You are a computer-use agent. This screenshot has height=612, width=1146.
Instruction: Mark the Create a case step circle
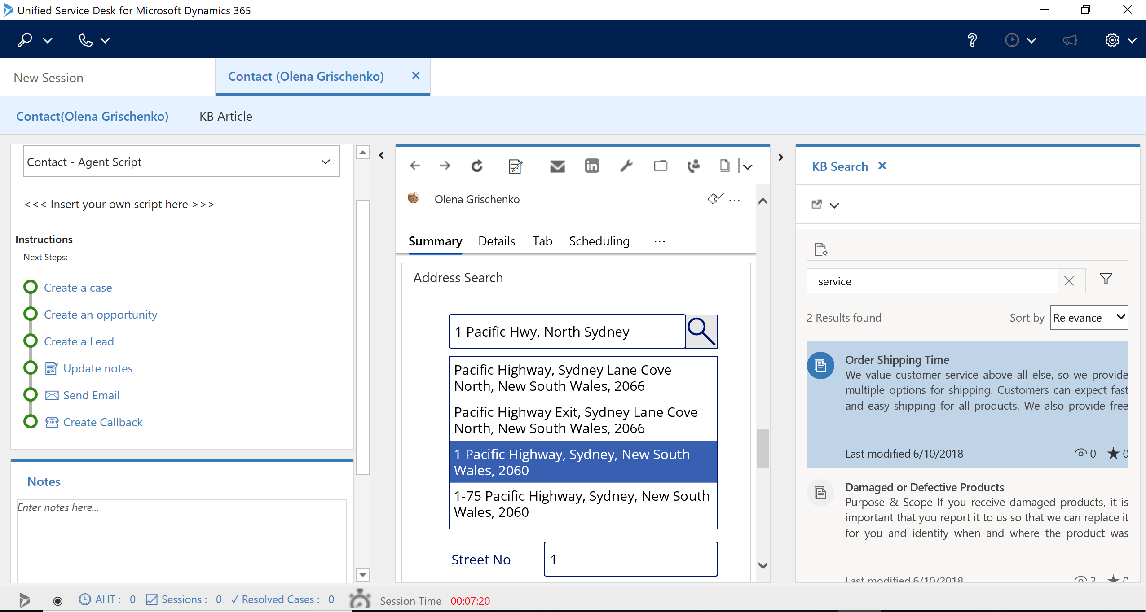(31, 287)
